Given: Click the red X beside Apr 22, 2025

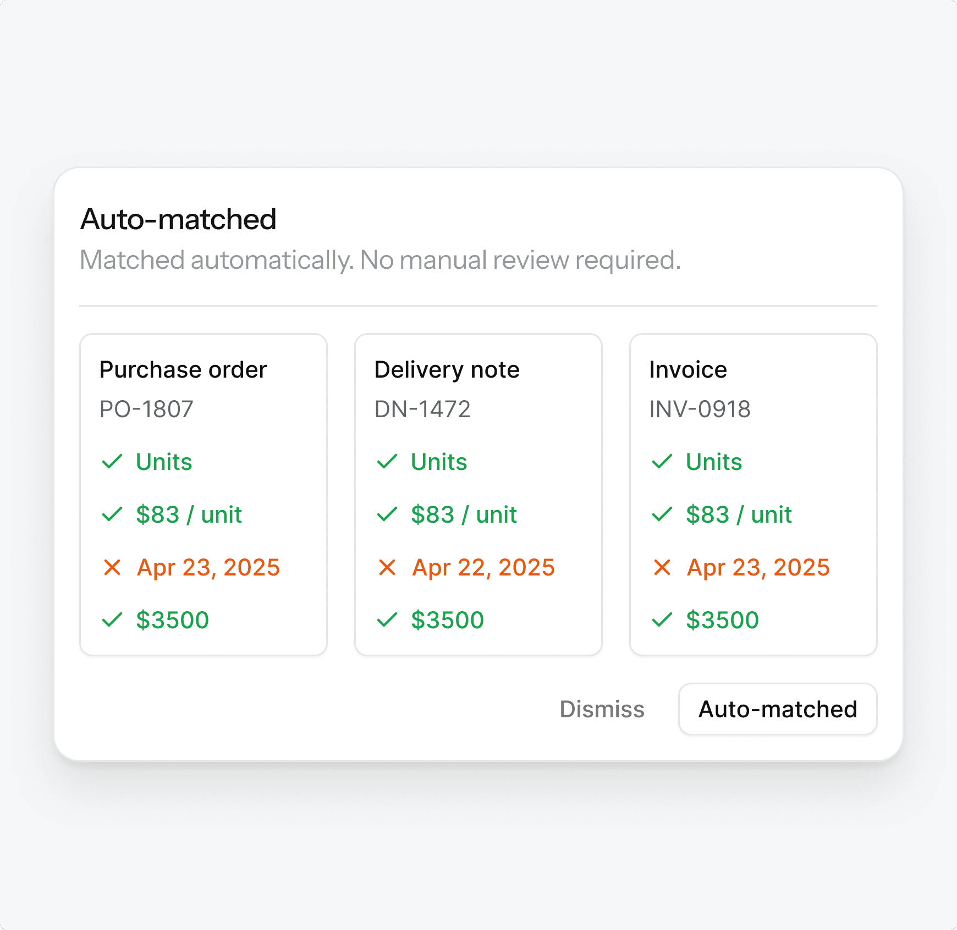Looking at the screenshot, I should tap(387, 567).
